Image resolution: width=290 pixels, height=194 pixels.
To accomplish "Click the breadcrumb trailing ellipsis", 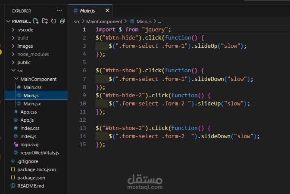I will pyautogui.click(x=159, y=22).
